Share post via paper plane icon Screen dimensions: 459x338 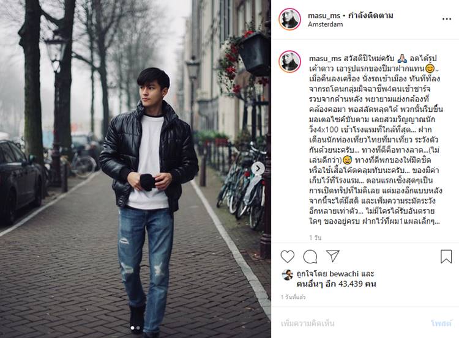click(x=333, y=256)
